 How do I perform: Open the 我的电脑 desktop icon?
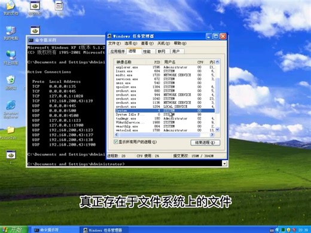click(11, 33)
